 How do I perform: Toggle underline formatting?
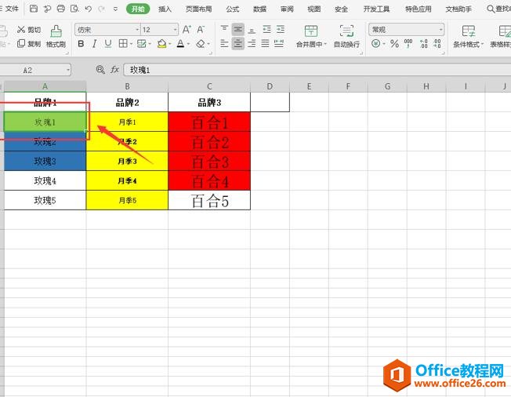(108, 43)
